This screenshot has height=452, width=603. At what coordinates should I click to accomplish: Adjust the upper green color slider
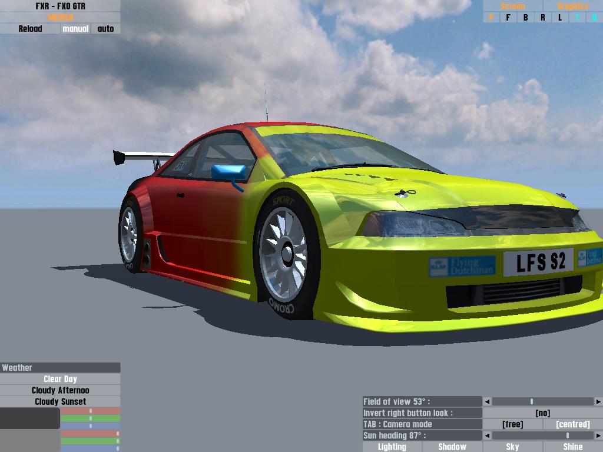(90, 418)
